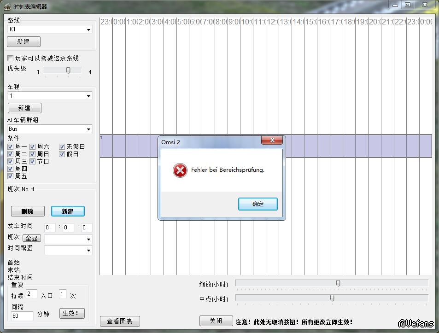
Task: Click the 删除 button
Action: pyautogui.click(x=28, y=211)
